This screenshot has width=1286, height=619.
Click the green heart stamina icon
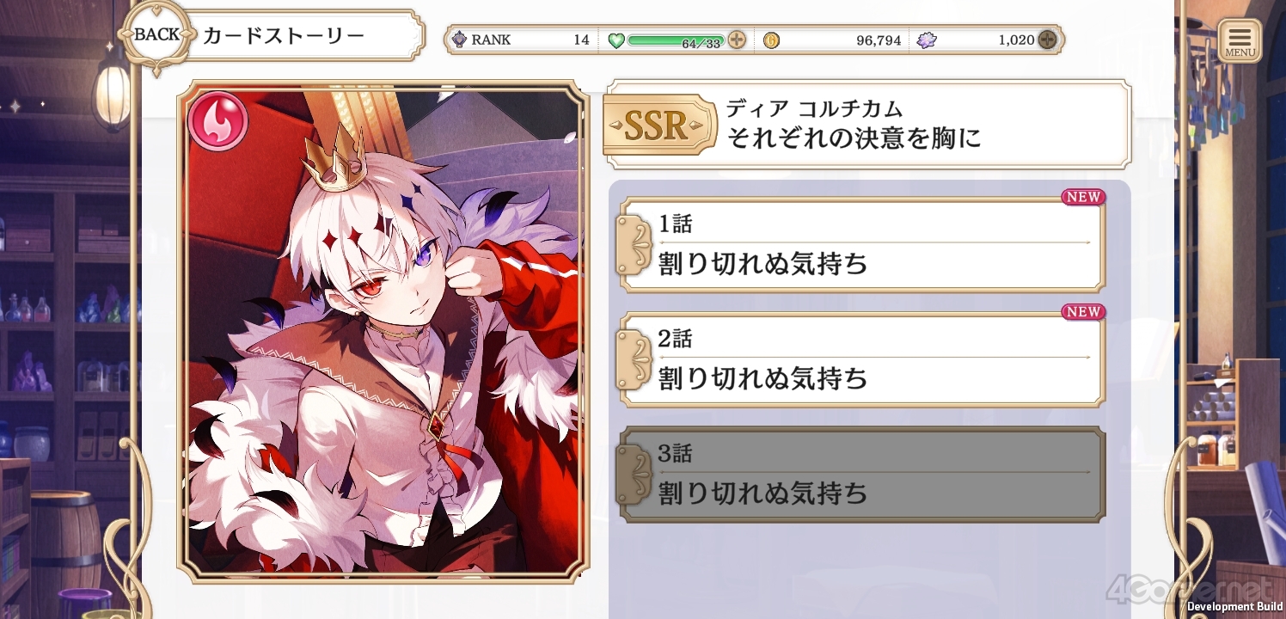pyautogui.click(x=616, y=40)
